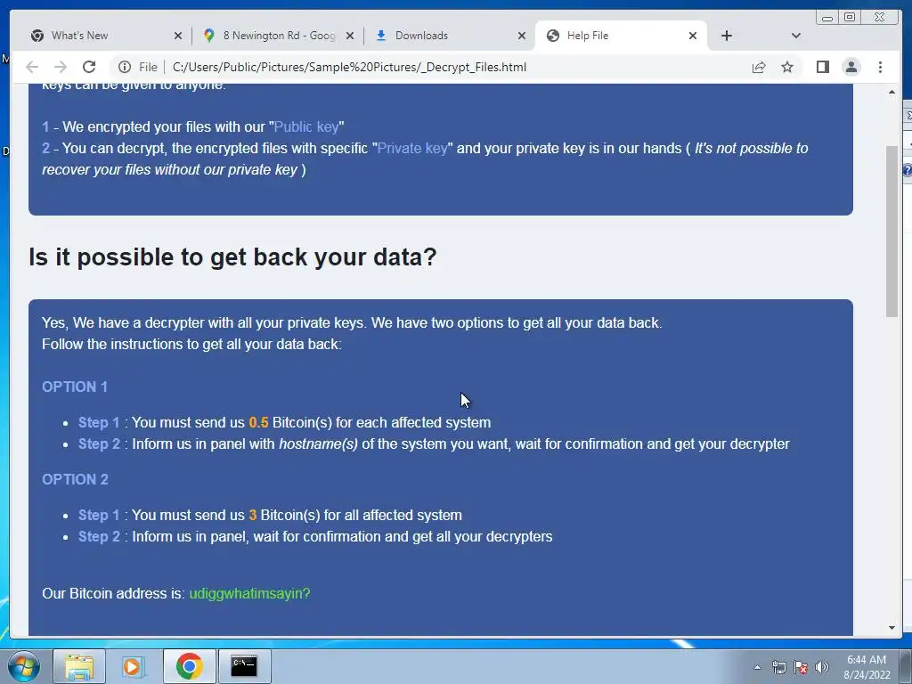Viewport: 912px width, 684px height.
Task: Open the Windows Start menu
Action: (23, 666)
